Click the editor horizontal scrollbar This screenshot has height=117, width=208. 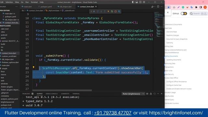62,90
